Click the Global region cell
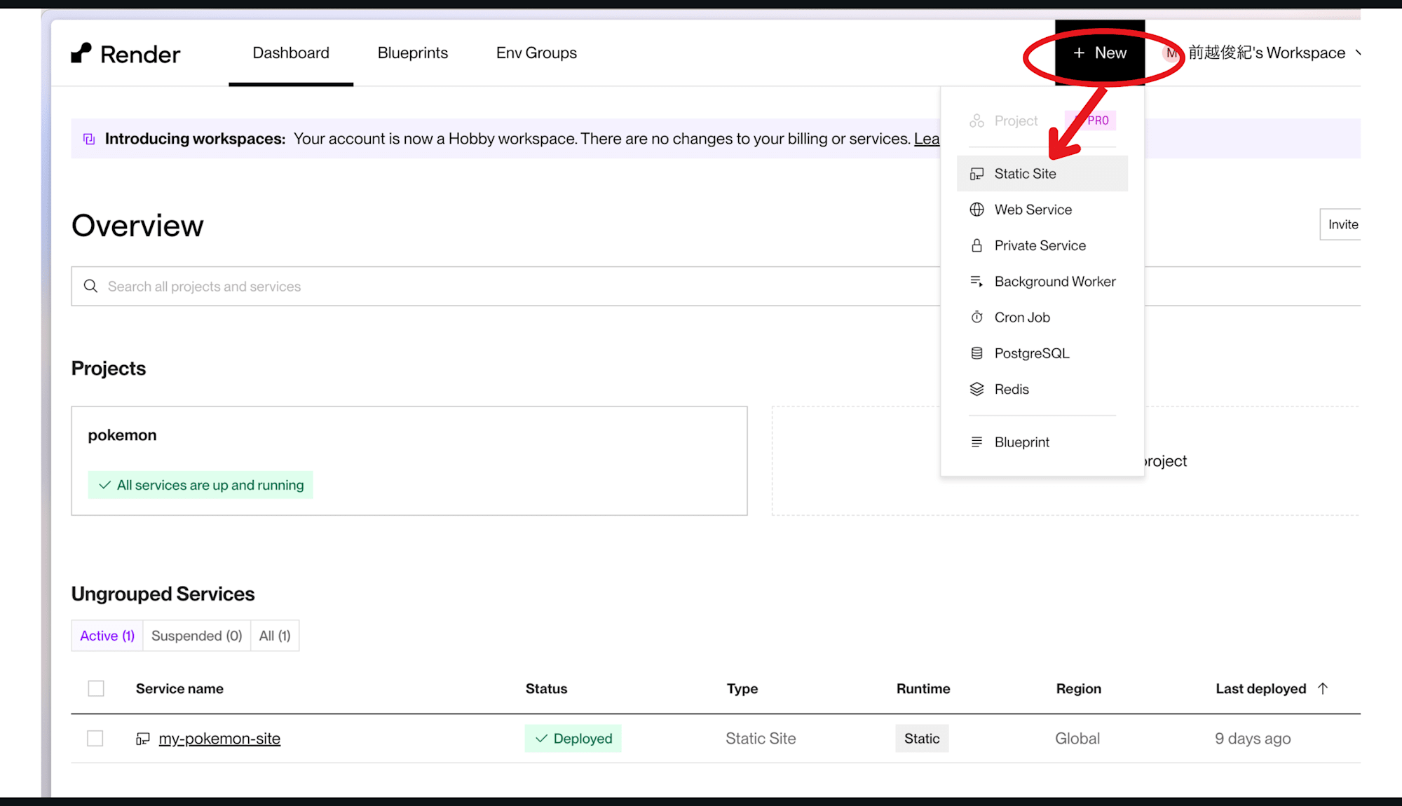The height and width of the screenshot is (806, 1402). (x=1077, y=739)
